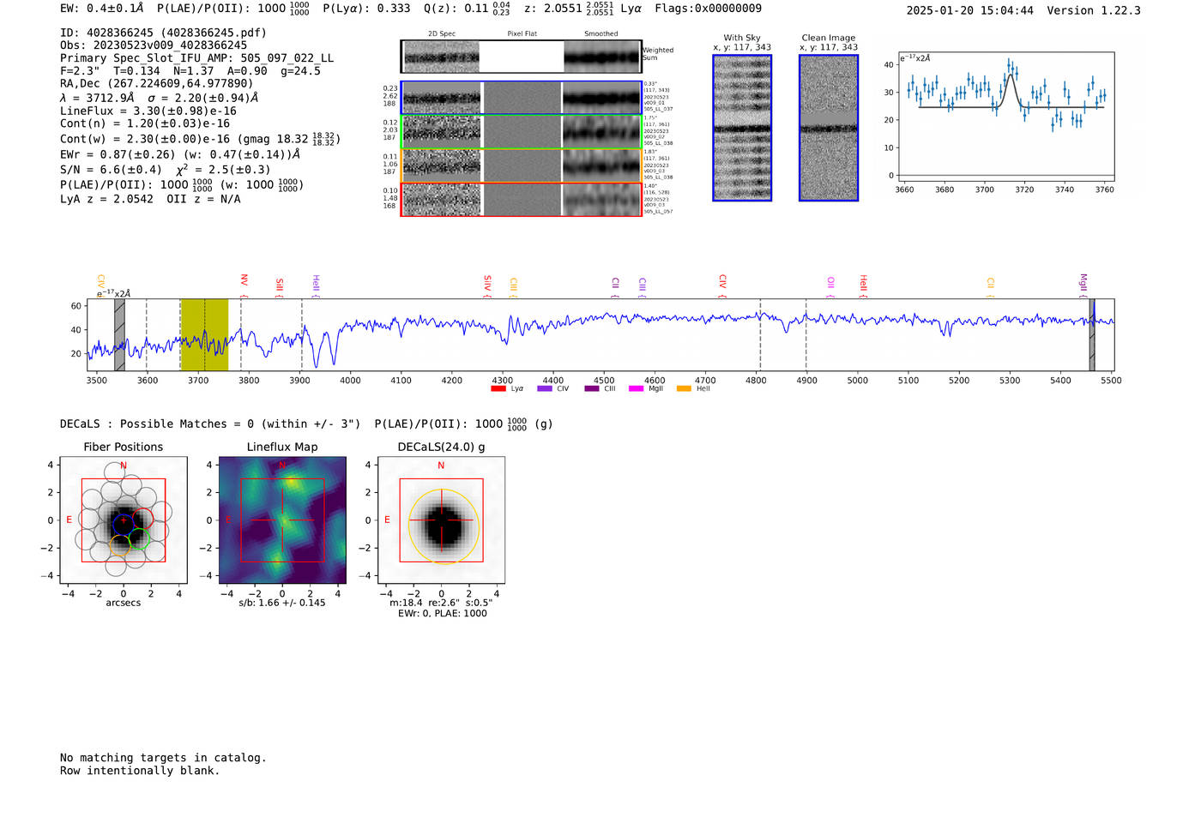
Task: Click the MgII marker above the spectrum
Action: (x=1083, y=282)
